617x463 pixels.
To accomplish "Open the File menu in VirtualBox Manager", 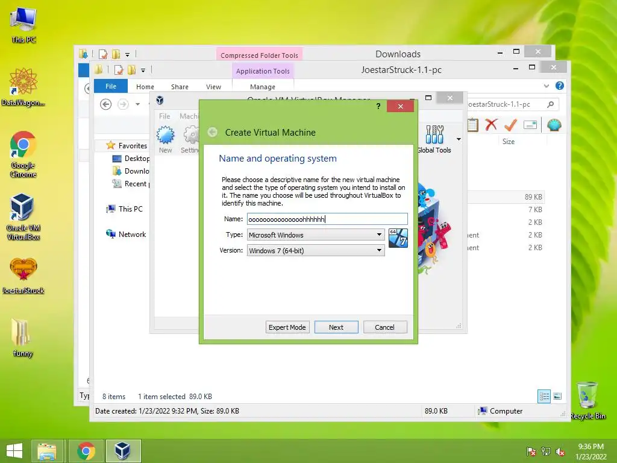I will (x=164, y=116).
